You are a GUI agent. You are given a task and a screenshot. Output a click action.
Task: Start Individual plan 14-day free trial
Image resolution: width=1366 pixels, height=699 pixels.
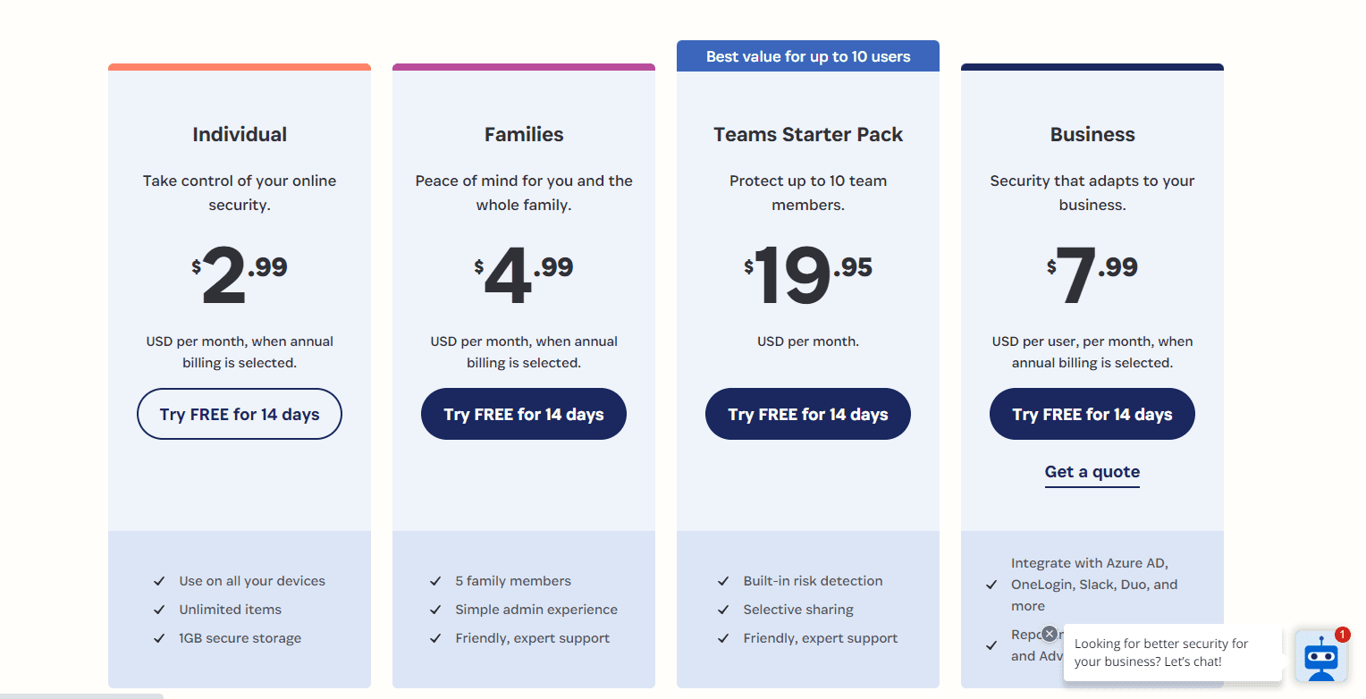coord(240,414)
